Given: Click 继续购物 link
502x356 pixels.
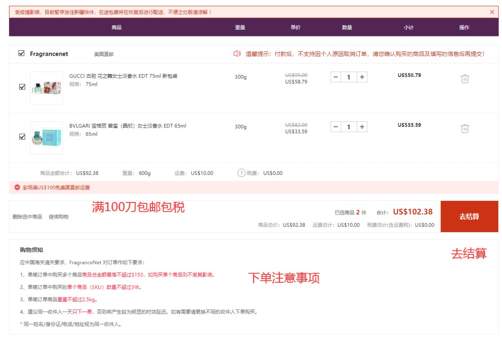Looking at the screenshot, I should coord(59,217).
